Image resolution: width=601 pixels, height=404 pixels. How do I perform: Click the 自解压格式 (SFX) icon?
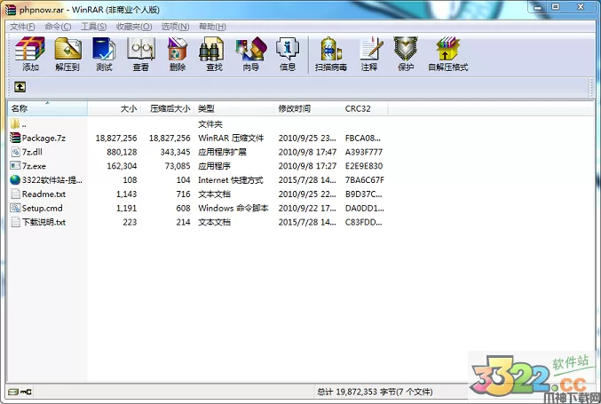coord(447,53)
